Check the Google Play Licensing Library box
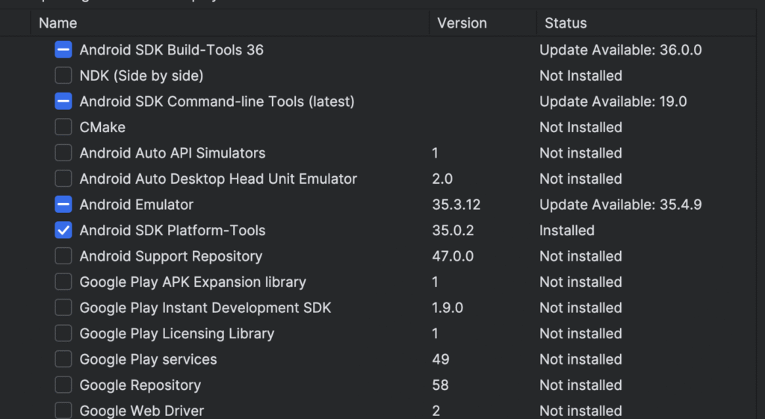This screenshot has width=765, height=419. 64,333
